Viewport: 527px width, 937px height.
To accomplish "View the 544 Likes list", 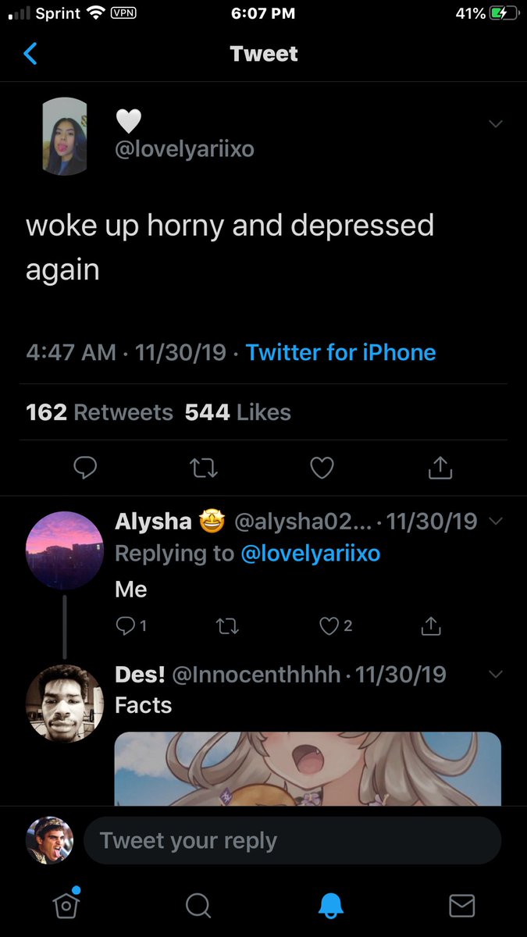I will click(x=237, y=412).
